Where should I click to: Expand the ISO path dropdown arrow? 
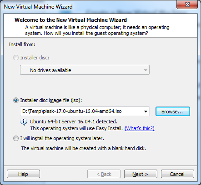point(146,112)
